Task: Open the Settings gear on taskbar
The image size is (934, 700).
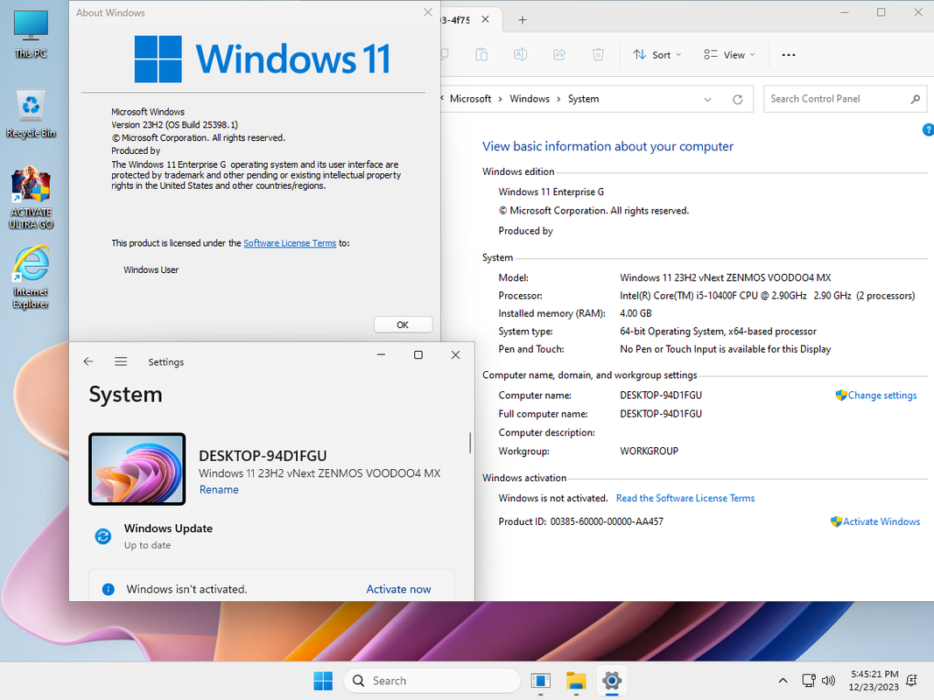Action: pyautogui.click(x=612, y=681)
